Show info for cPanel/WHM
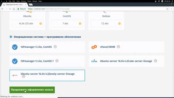The image size is (174, 98). [119, 47]
